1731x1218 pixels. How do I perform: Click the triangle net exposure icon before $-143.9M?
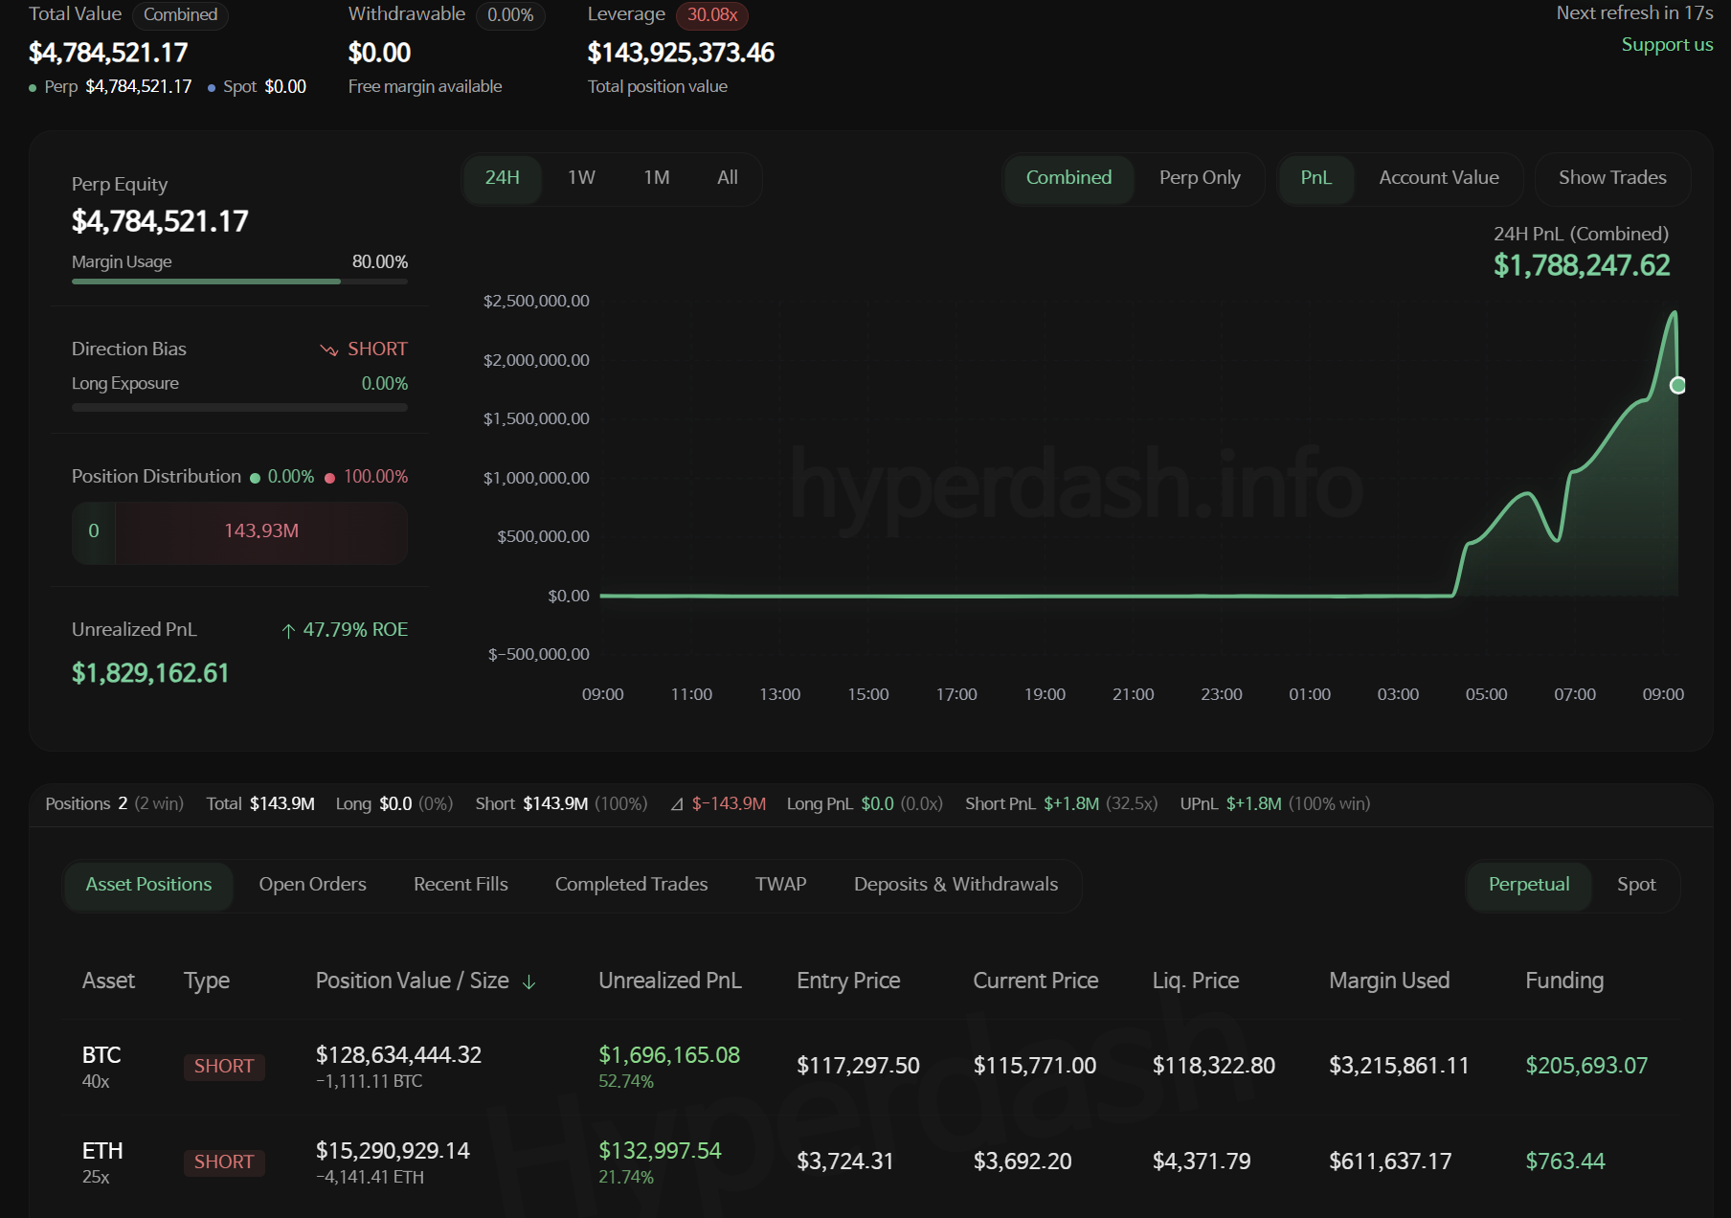click(x=677, y=804)
